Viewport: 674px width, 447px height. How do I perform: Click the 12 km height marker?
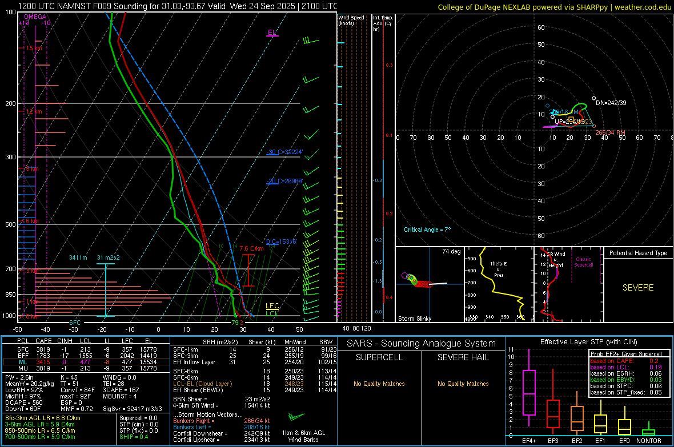click(34, 111)
